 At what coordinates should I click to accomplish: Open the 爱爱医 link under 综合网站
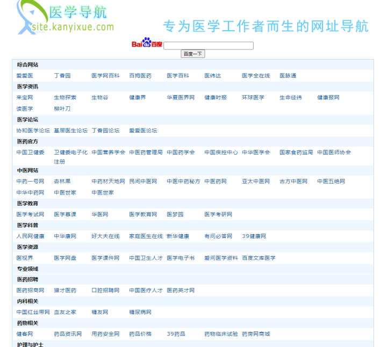(25, 76)
